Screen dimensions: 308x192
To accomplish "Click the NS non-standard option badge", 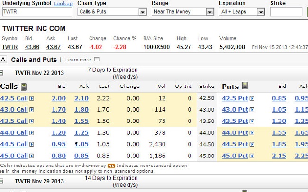I will pos(111,166).
